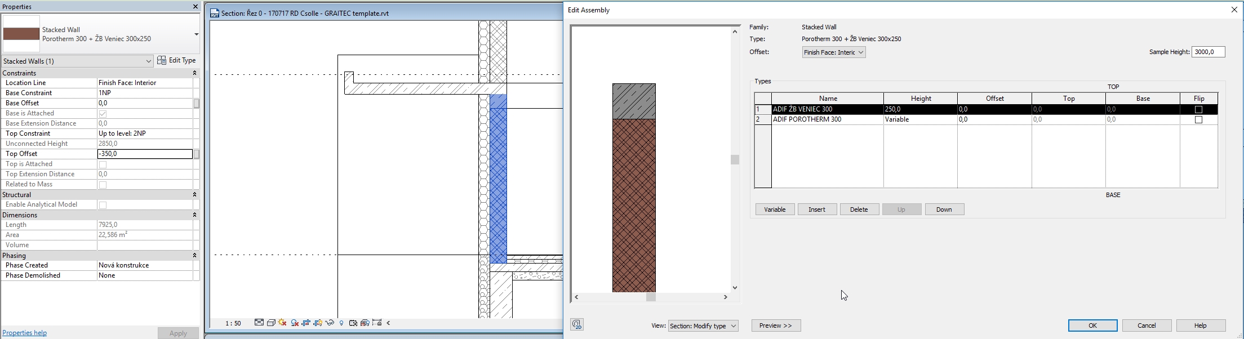The height and width of the screenshot is (339, 1244).
Task: Click the Crop View icon
Action: pos(306,323)
